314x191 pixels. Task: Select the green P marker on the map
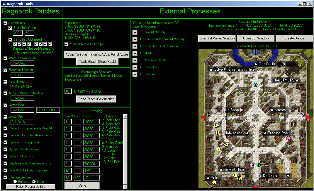click(x=259, y=165)
